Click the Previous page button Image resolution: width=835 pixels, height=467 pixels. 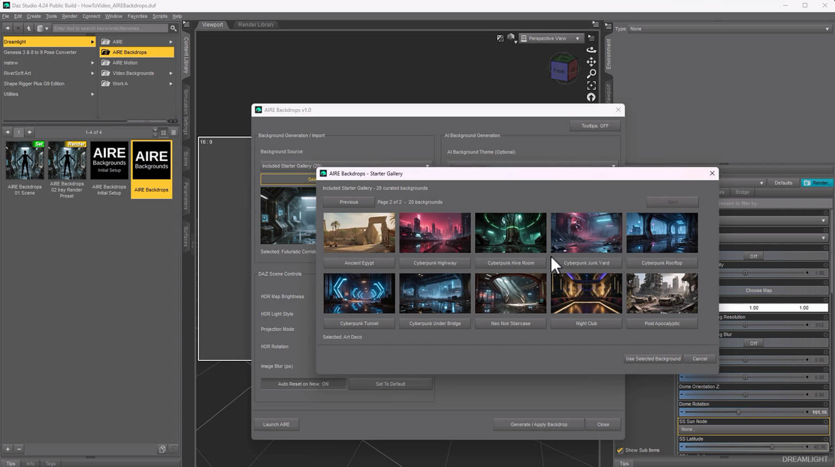(349, 202)
